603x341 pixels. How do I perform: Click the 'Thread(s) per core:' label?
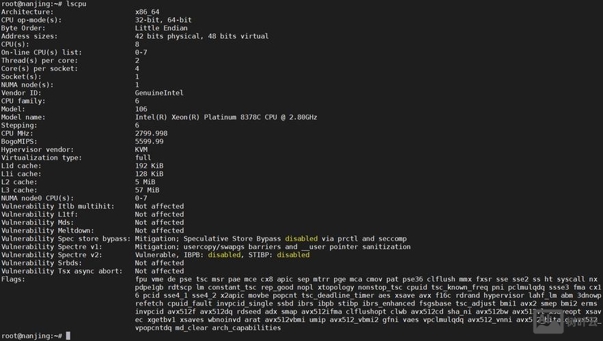(x=39, y=61)
